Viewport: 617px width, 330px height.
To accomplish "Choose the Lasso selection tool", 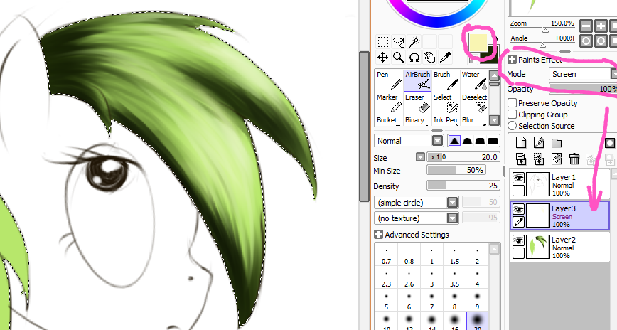I will click(x=399, y=42).
